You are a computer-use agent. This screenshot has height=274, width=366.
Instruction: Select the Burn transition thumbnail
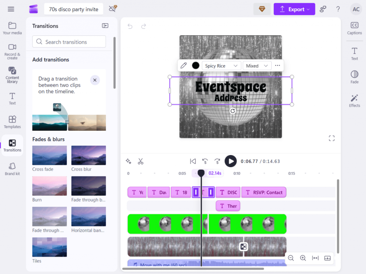click(x=49, y=186)
